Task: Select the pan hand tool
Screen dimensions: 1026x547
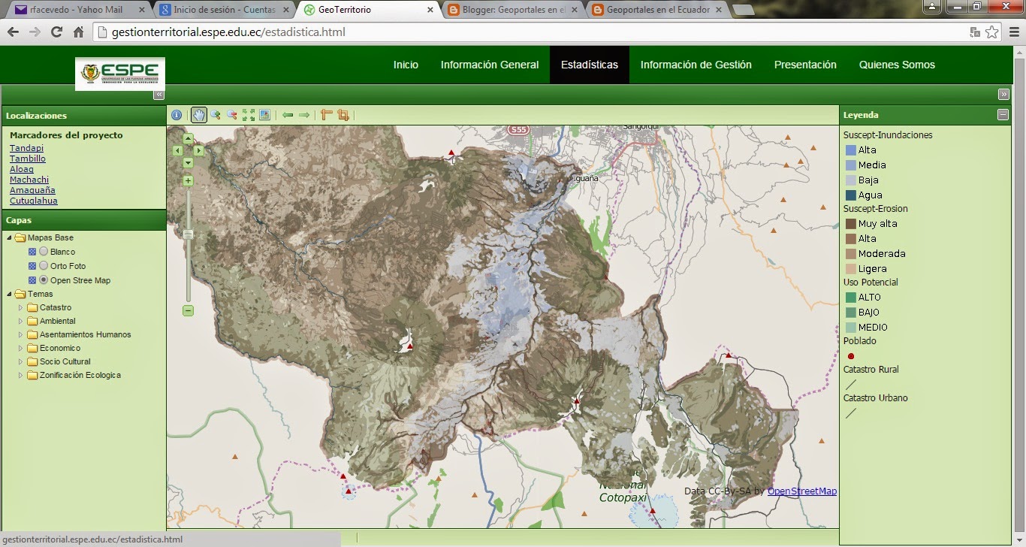Action: tap(198, 115)
